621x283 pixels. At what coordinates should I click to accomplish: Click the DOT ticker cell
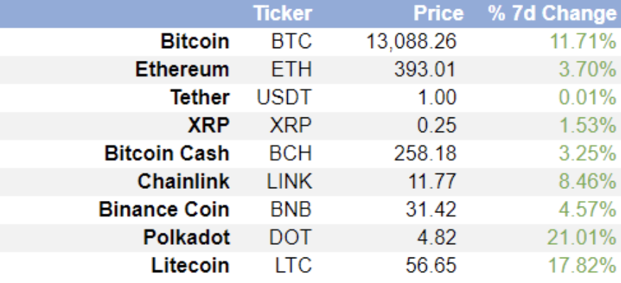(x=291, y=237)
